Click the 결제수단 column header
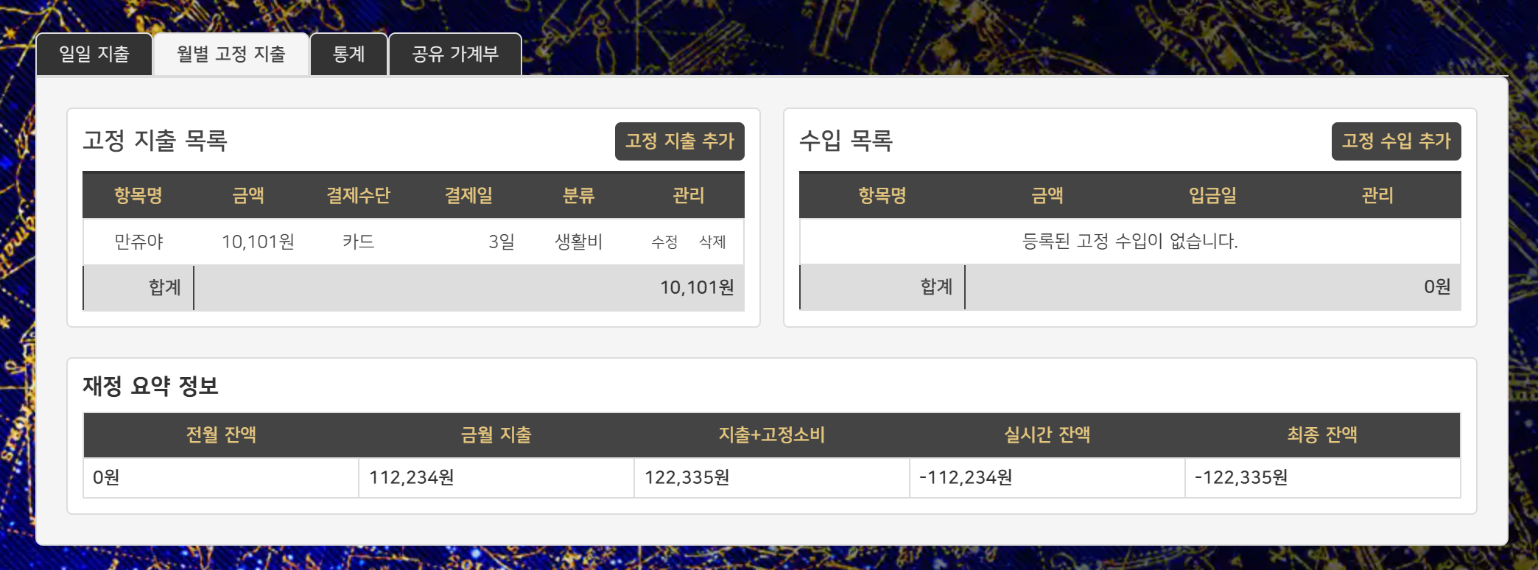This screenshot has height=570, width=1538. pyautogui.click(x=358, y=196)
